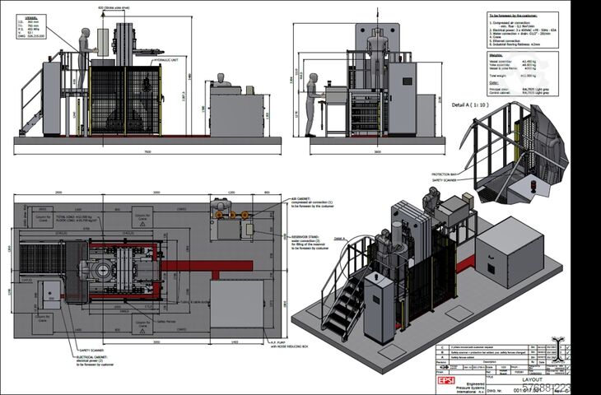Click the checkmark in revision A row

tap(568, 356)
